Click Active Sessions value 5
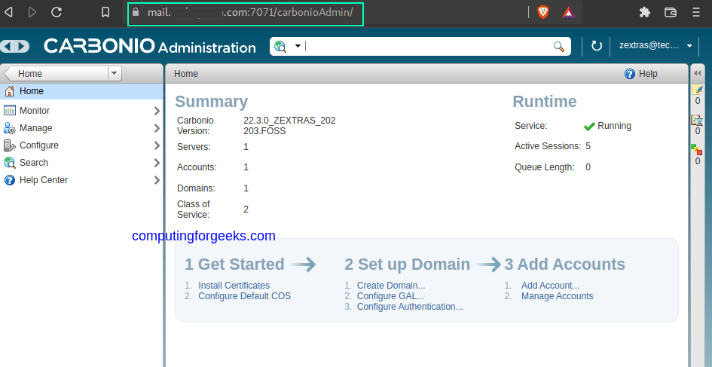This screenshot has width=712, height=367. tap(588, 146)
